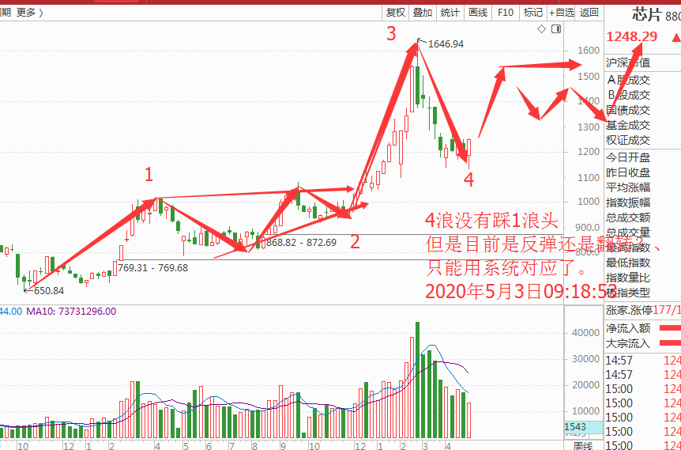Select the 昨日收盘 row
This screenshot has width=681, height=450.
(628, 172)
